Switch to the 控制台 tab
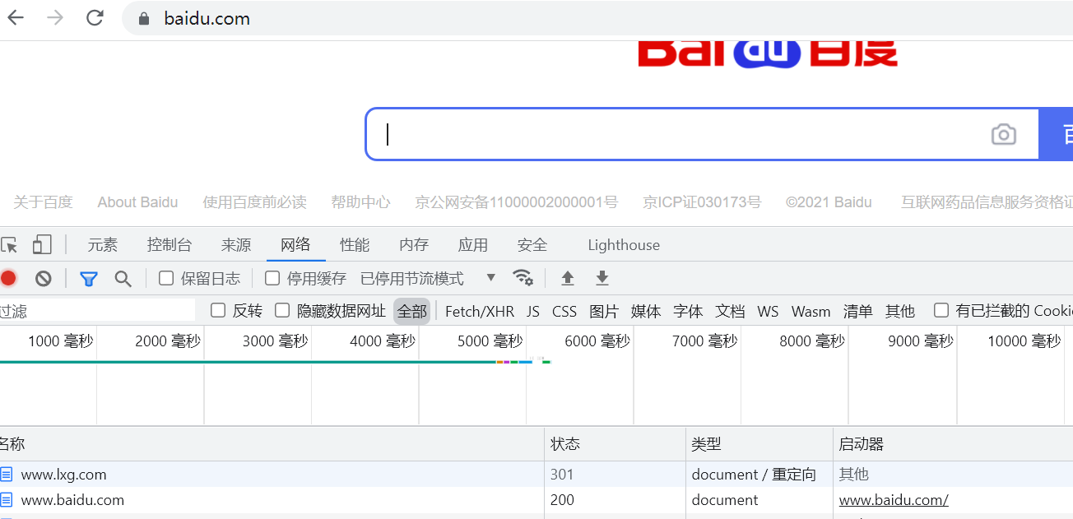1073x519 pixels. [170, 245]
